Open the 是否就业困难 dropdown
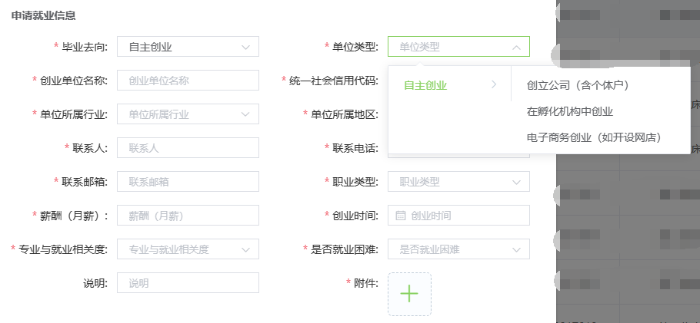700x323 pixels. click(458, 249)
